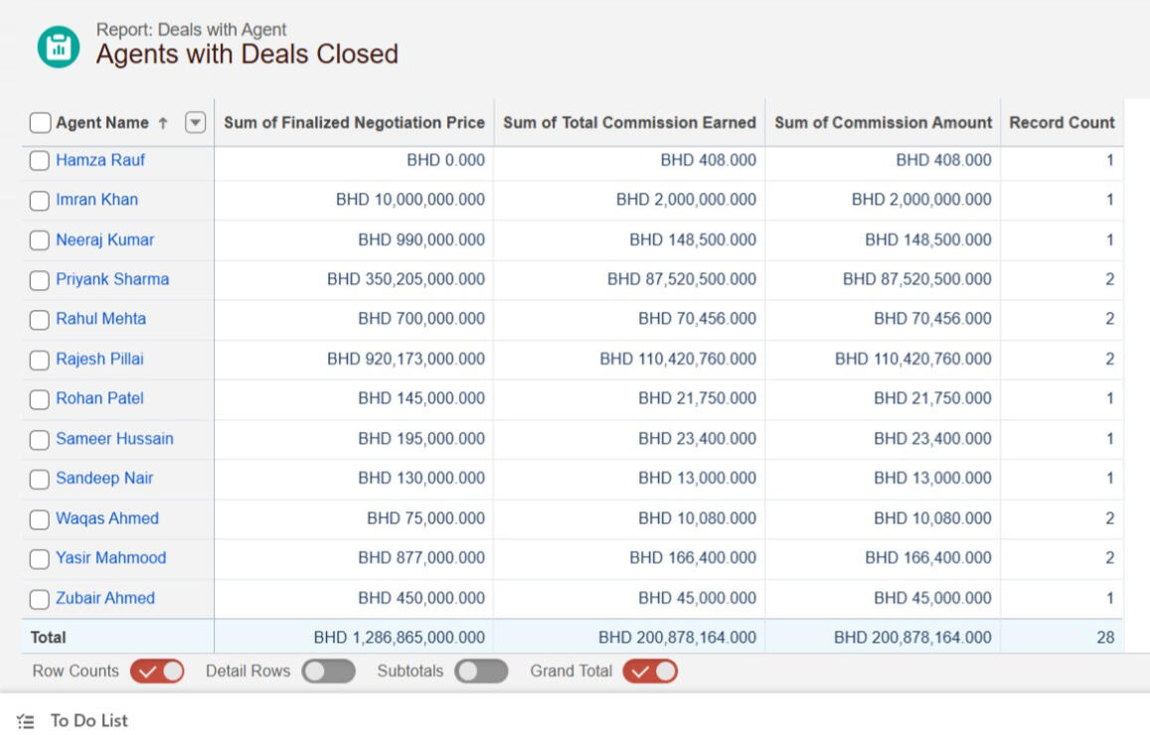Open the Rajesh Pillai record
The height and width of the screenshot is (735, 1150).
(99, 359)
